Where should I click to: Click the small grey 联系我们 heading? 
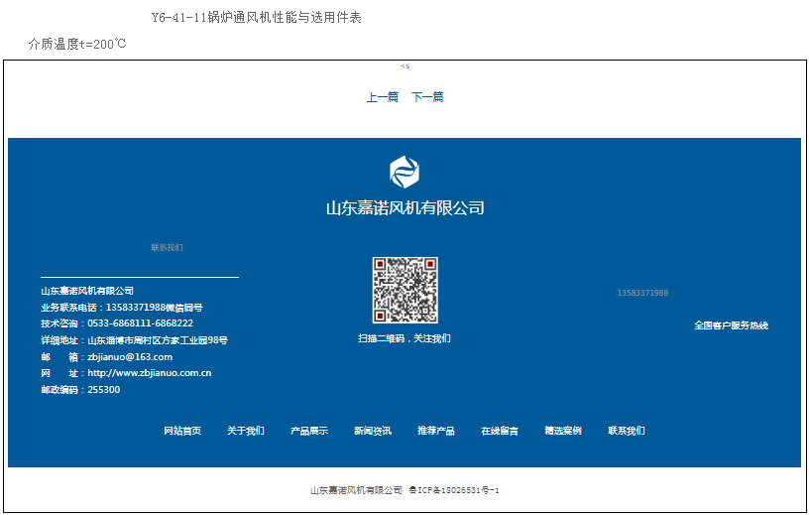coord(167,247)
